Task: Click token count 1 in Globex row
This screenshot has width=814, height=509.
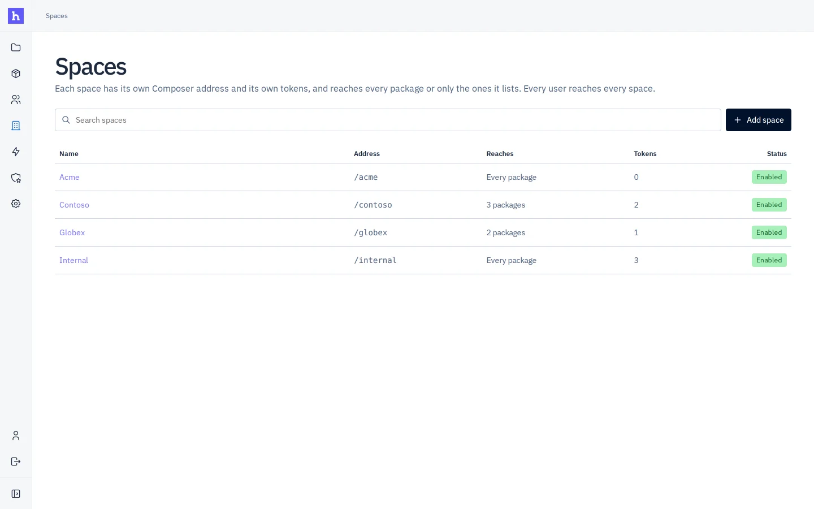Action: point(637,232)
